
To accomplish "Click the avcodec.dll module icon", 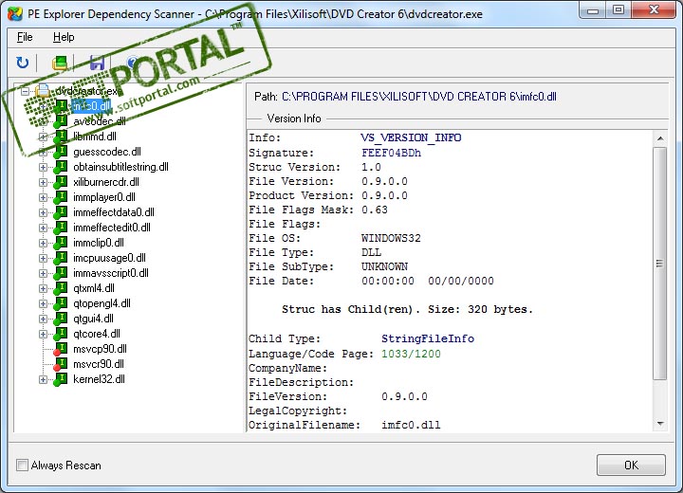I will [x=60, y=121].
